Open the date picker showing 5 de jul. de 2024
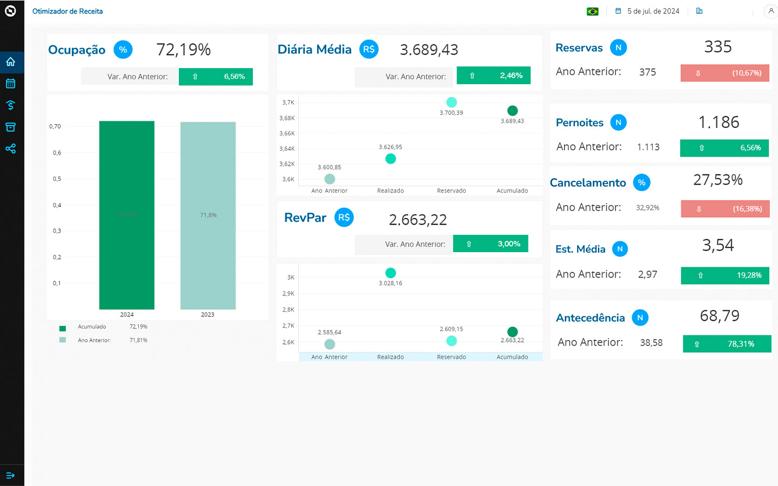 tap(648, 11)
